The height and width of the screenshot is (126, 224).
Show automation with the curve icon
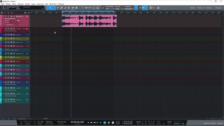12,13
